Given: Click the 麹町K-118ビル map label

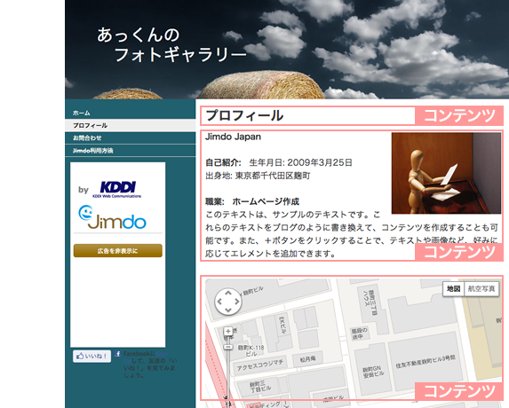Looking at the screenshot, I should (251, 350).
